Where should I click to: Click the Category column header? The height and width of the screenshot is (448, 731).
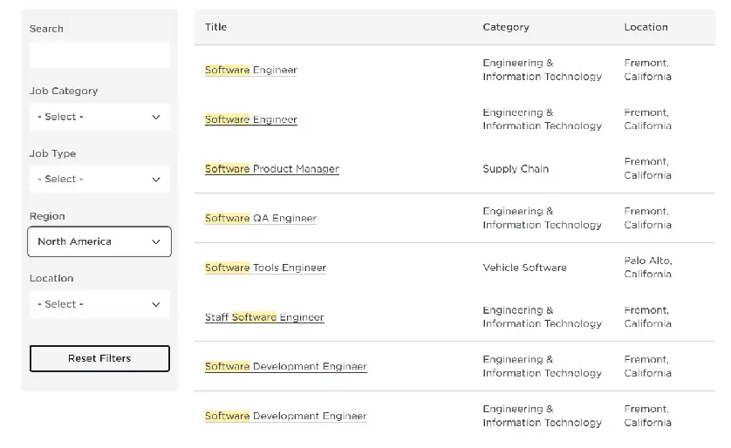coord(506,27)
